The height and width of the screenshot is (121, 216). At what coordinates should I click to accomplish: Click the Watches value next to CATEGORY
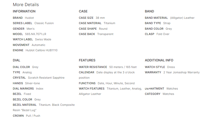[168, 94]
